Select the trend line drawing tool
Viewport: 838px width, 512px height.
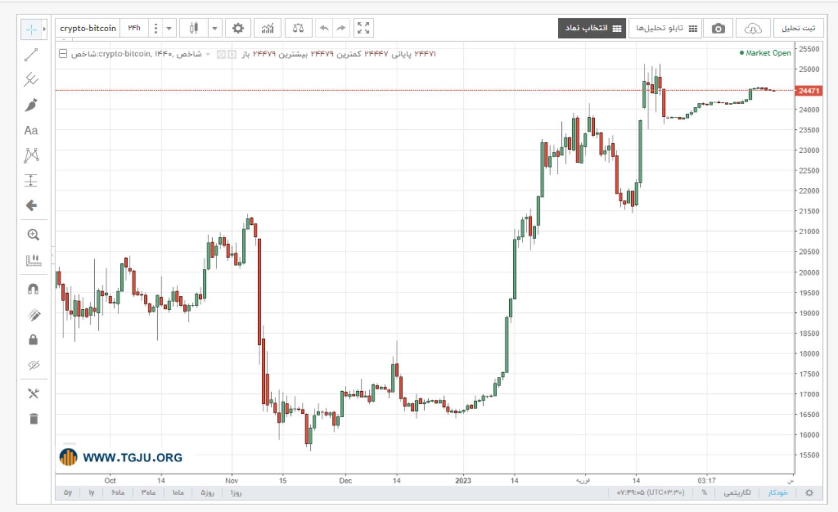[x=31, y=55]
